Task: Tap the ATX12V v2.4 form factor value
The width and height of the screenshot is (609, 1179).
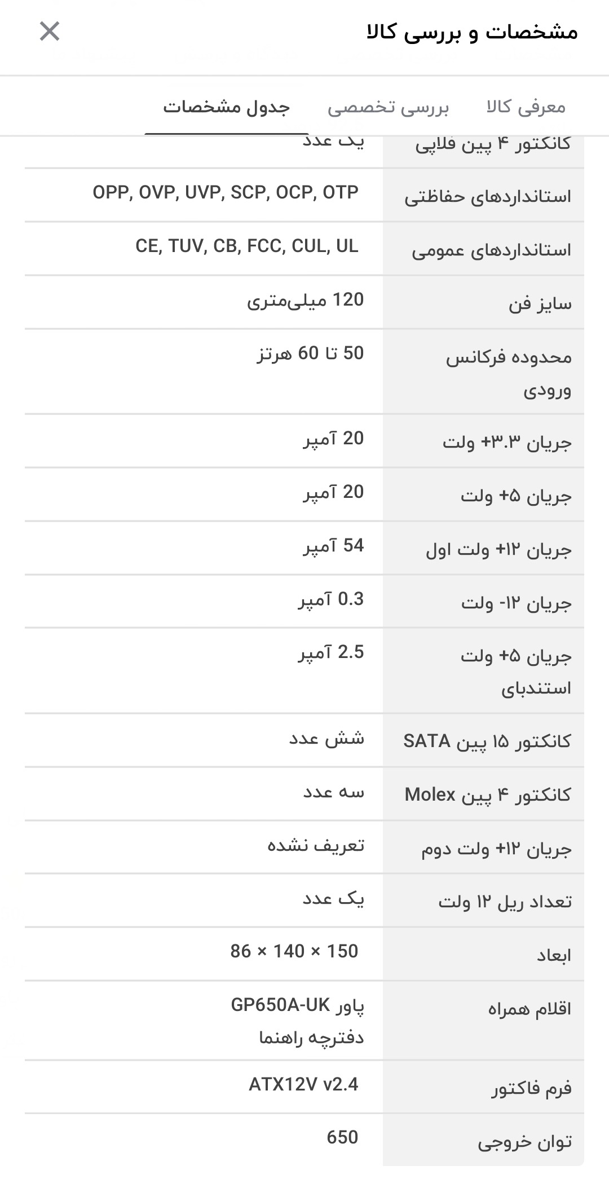Action: pos(303,1084)
